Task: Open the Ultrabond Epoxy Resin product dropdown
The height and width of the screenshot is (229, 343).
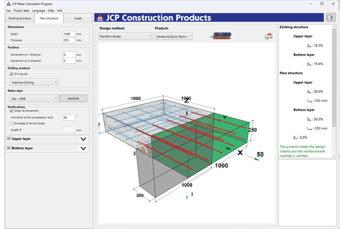Action: click(173, 36)
